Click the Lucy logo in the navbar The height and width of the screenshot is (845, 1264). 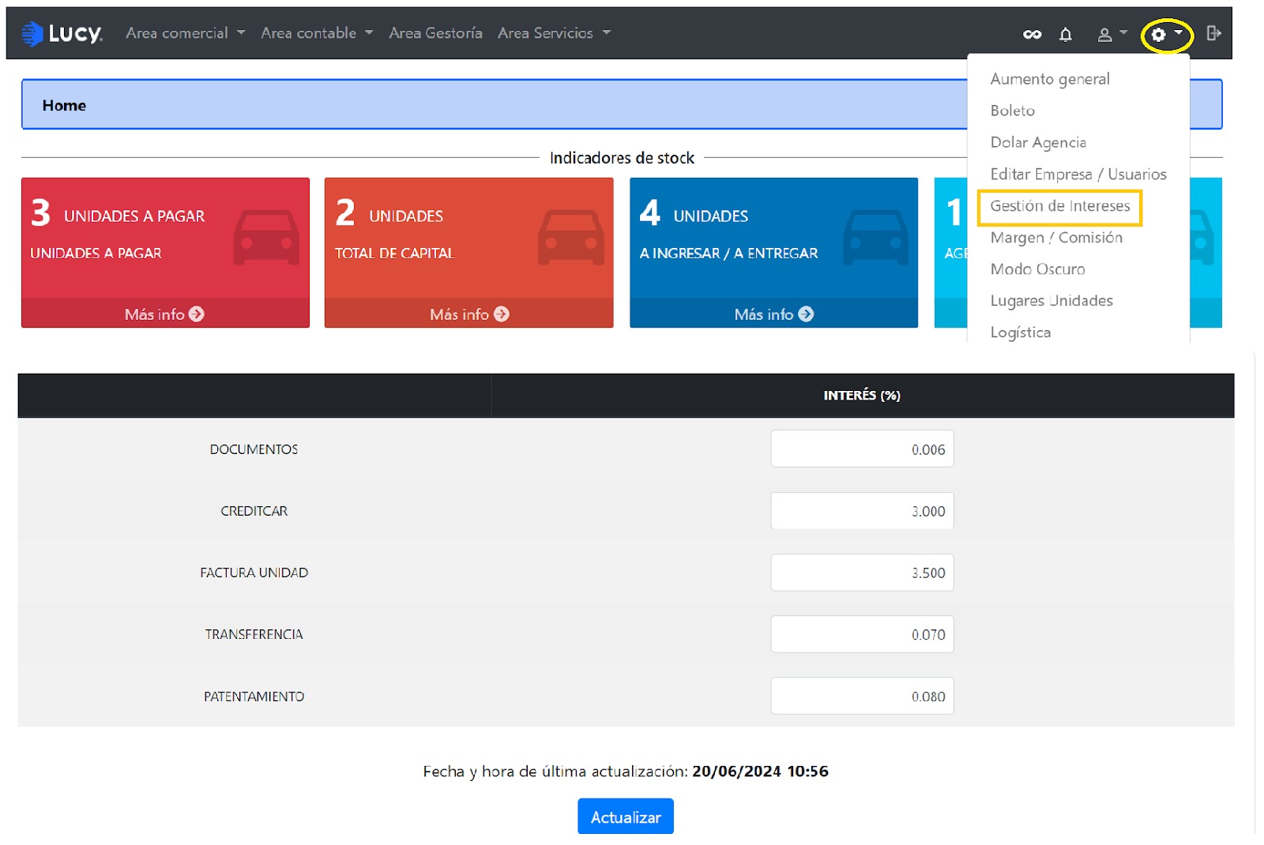click(x=62, y=33)
